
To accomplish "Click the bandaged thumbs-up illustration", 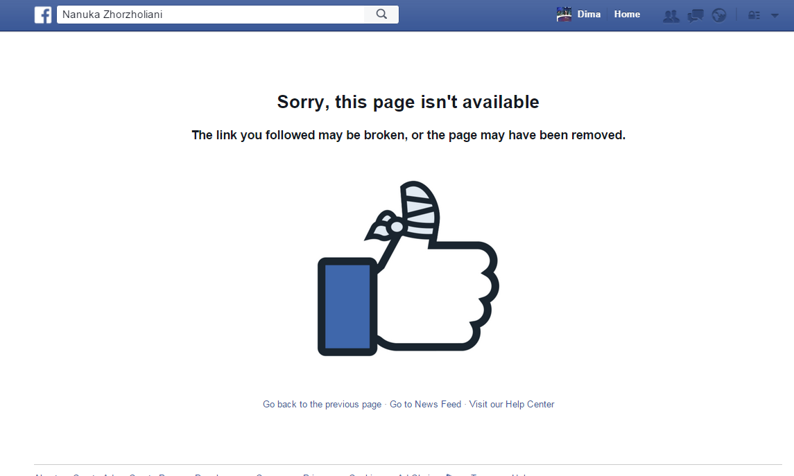I will [x=408, y=268].
